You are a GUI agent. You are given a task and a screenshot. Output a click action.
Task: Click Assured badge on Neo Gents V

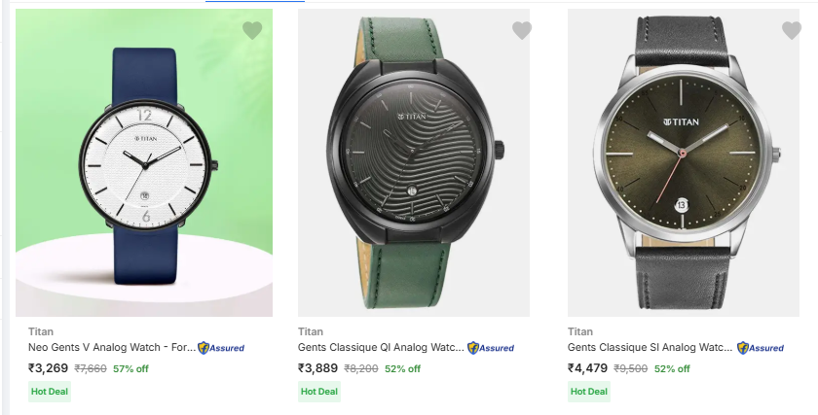point(221,348)
